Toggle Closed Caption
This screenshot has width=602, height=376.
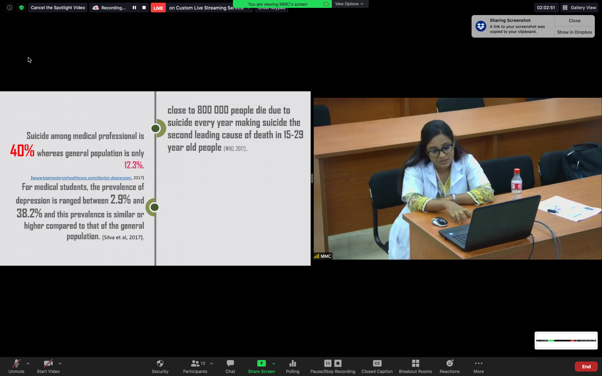tap(377, 364)
